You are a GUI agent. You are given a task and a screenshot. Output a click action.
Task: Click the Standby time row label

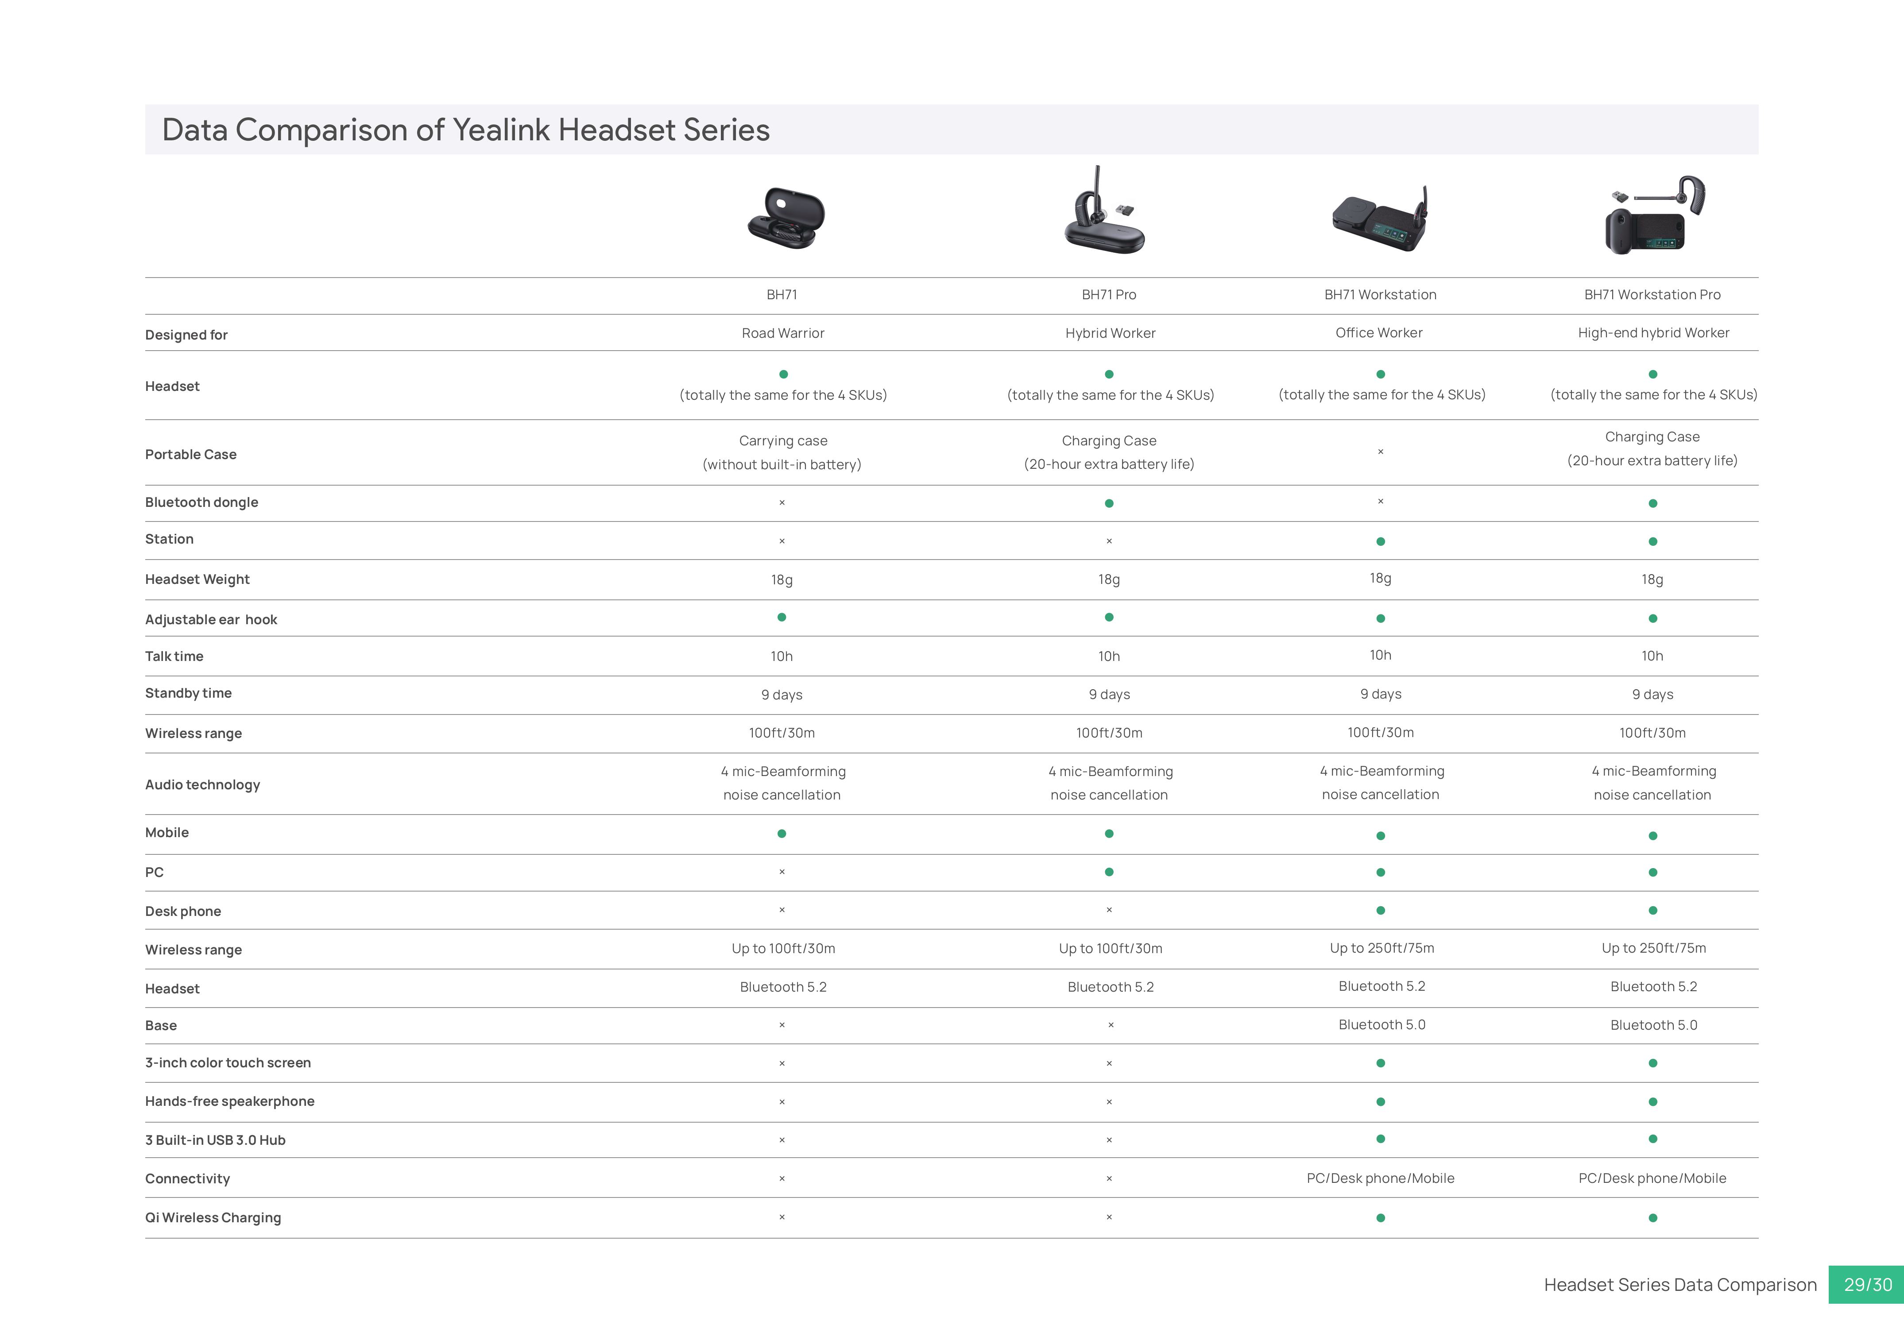click(x=188, y=693)
